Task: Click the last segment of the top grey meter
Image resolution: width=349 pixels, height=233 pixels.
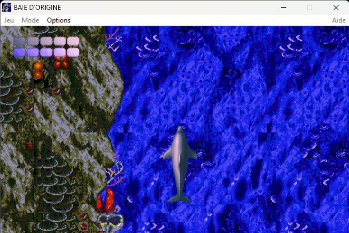Action: click(73, 41)
